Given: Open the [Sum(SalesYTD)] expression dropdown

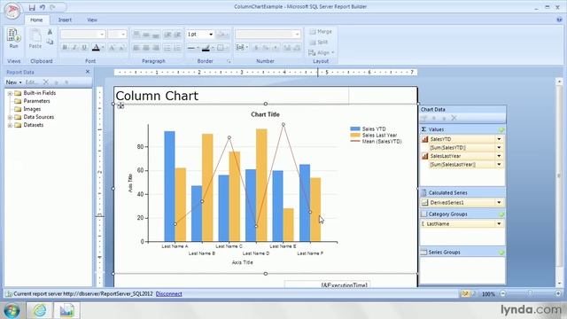Looking at the screenshot, I should click(499, 148).
